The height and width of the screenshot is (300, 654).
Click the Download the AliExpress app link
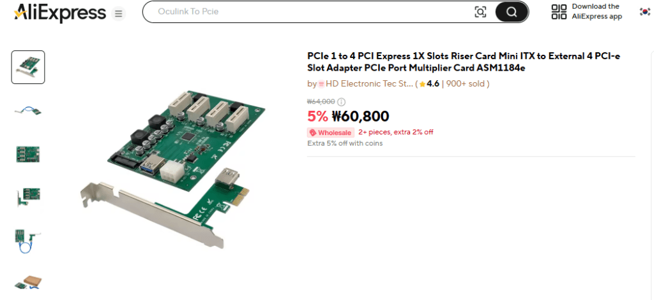click(597, 11)
